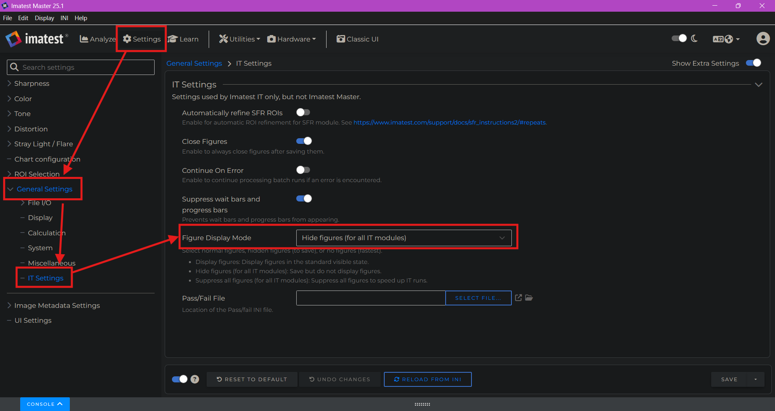Open the Help menu
The width and height of the screenshot is (775, 411).
click(81, 18)
